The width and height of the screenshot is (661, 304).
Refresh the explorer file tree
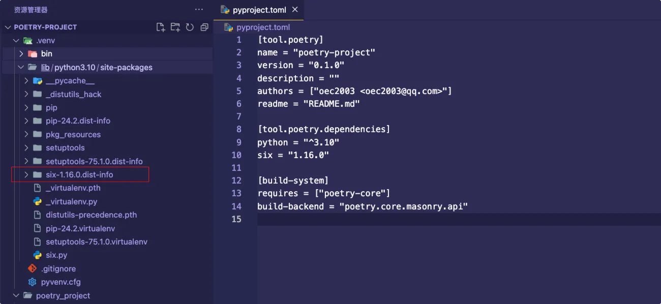(190, 27)
